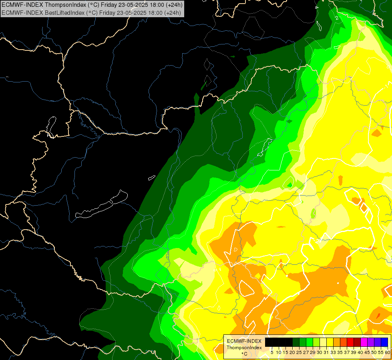The image size is (392, 360).
Task: Click the legend tick value 50
Action: click(374, 352)
